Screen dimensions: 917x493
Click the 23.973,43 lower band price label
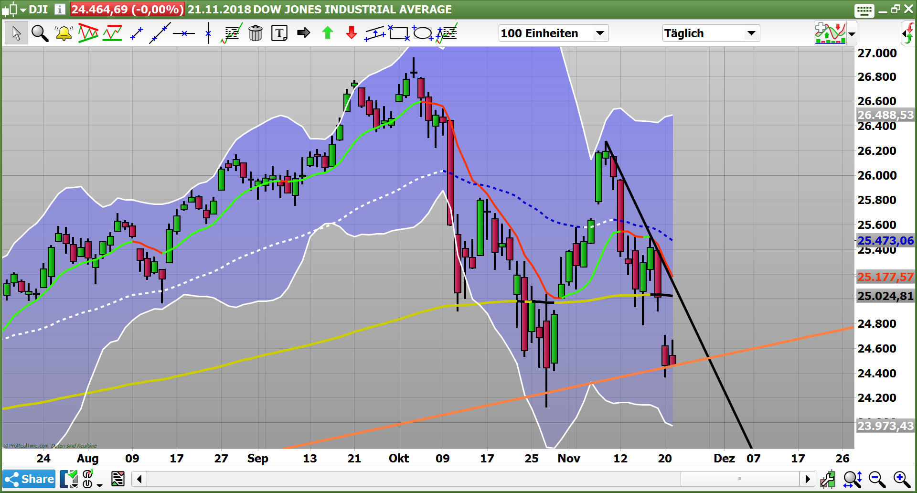[x=885, y=426]
